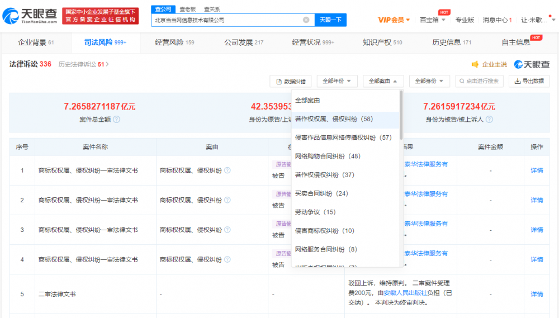Select the 查公司 search tab
The width and height of the screenshot is (559, 318).
[163, 9]
